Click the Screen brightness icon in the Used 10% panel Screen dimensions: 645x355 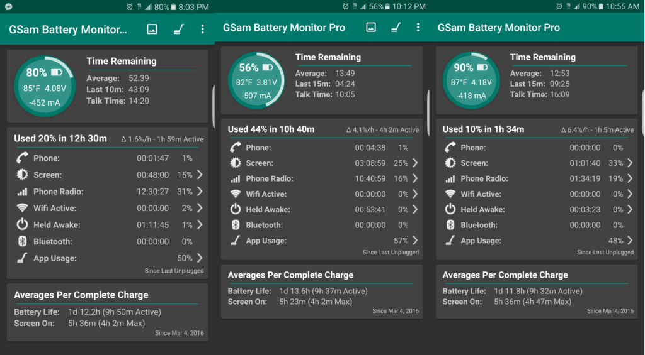450,163
